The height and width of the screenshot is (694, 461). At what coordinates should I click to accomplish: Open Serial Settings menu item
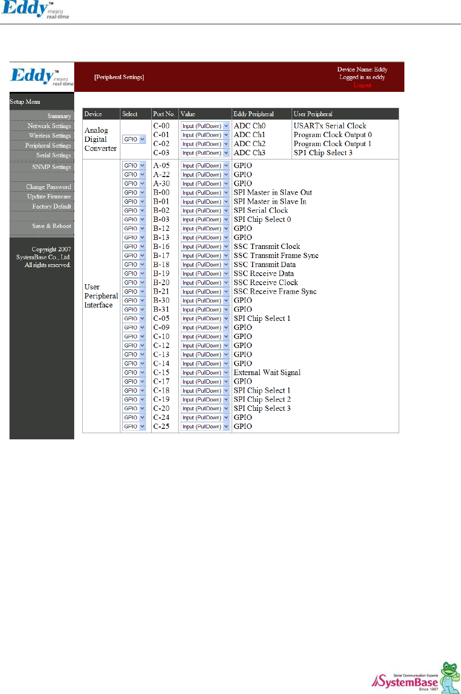[x=53, y=155]
